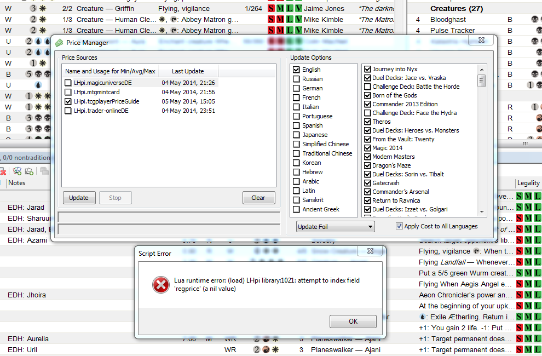Click the Price Manager title bar icon
Image resolution: width=542 pixels, height=356 pixels.
coord(59,43)
